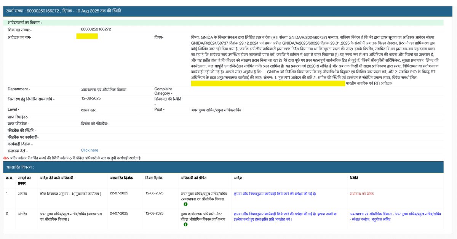Click the 'फीडबैक पर कार्यवाही-' label

23,137
